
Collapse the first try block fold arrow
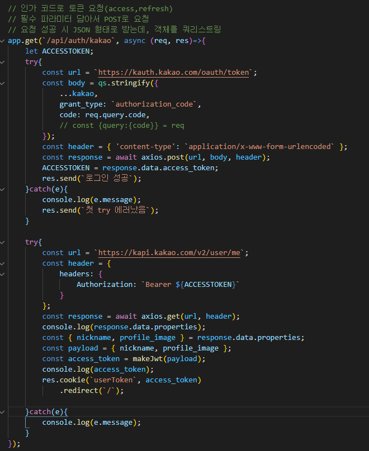pos(2,62)
